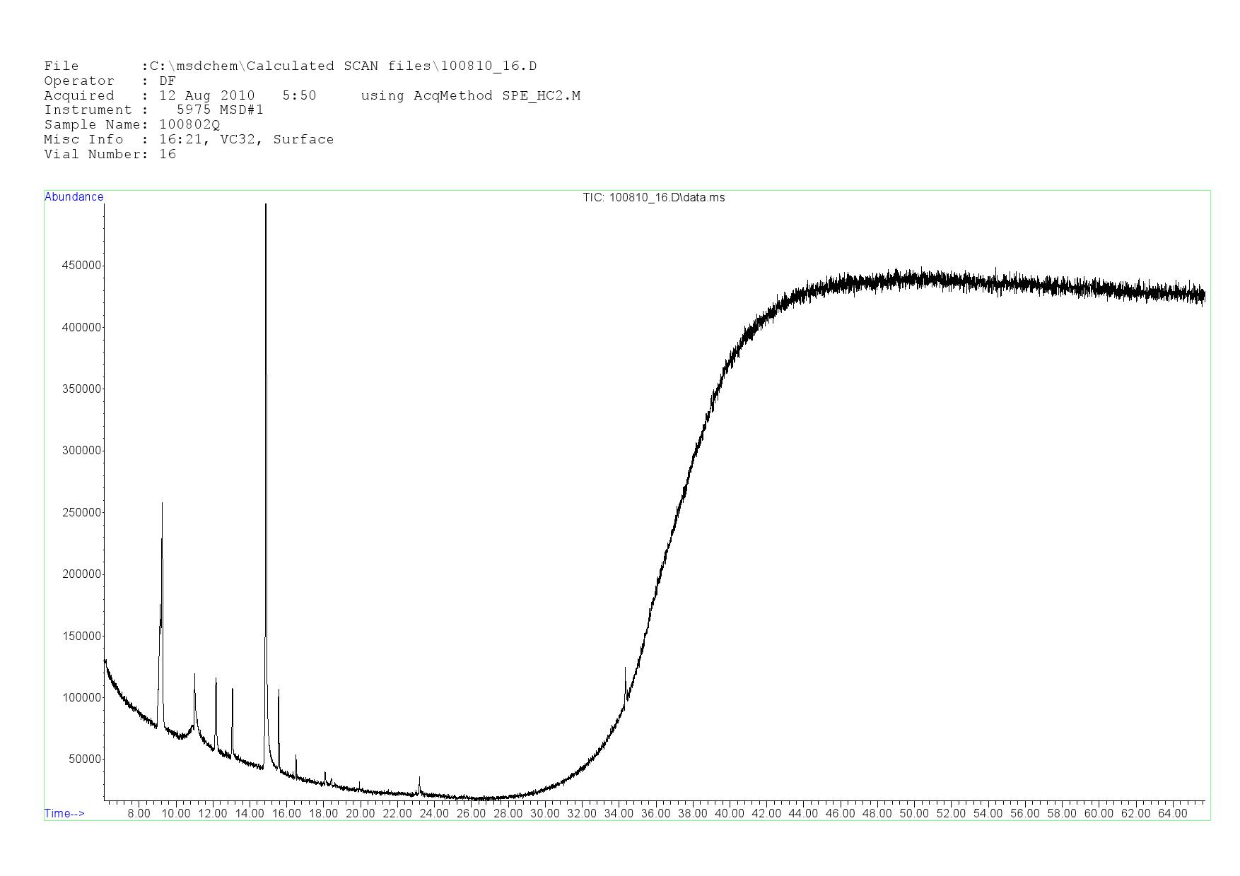The height and width of the screenshot is (876, 1240).
Task: Click the 8.00 time axis marker
Action: click(139, 813)
